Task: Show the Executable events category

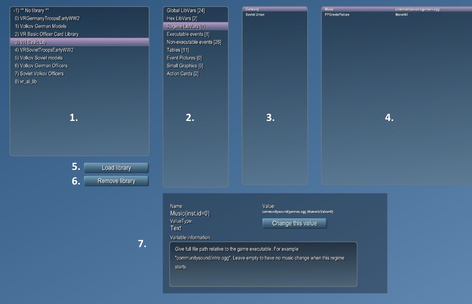Action: (x=188, y=34)
